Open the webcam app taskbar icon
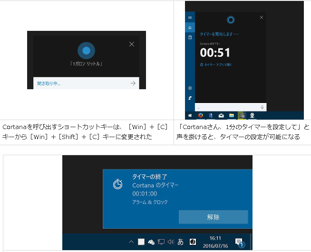 tap(252, 115)
